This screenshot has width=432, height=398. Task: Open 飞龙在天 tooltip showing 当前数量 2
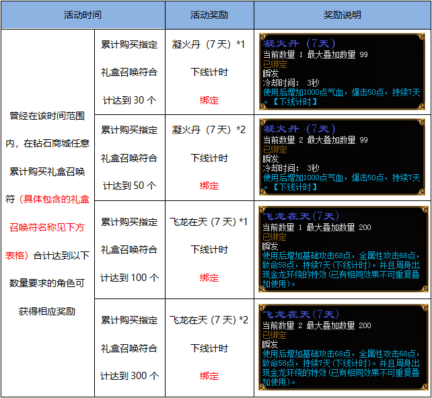tap(343, 348)
